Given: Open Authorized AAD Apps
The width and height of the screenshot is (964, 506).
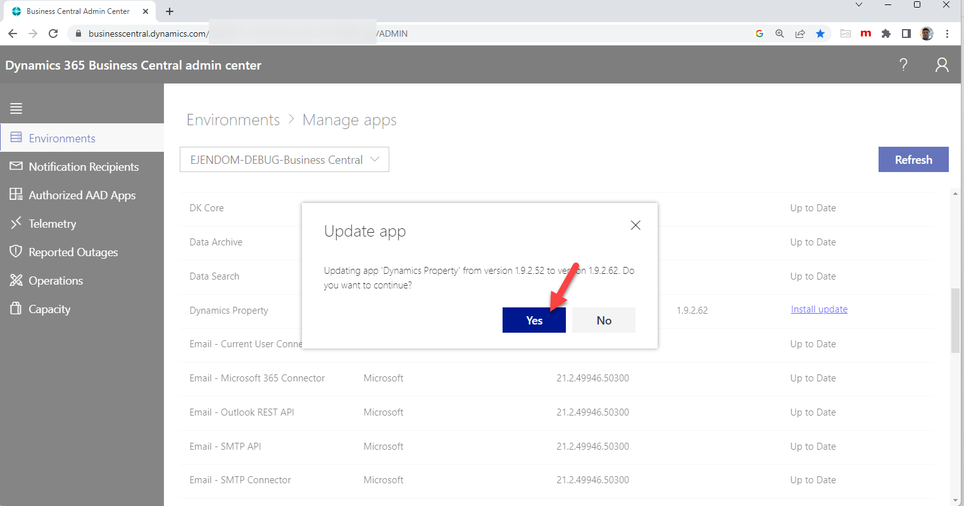Looking at the screenshot, I should (x=82, y=195).
